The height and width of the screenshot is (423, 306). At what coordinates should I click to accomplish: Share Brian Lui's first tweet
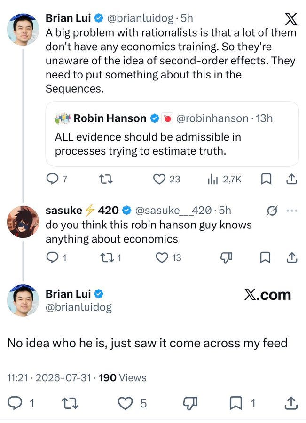[291, 179]
